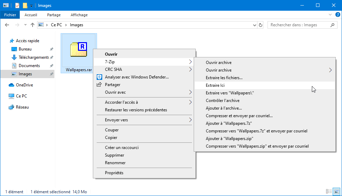This screenshot has width=342, height=196.
Task: Choose Renommer in the context menu
Action: (x=144, y=163)
